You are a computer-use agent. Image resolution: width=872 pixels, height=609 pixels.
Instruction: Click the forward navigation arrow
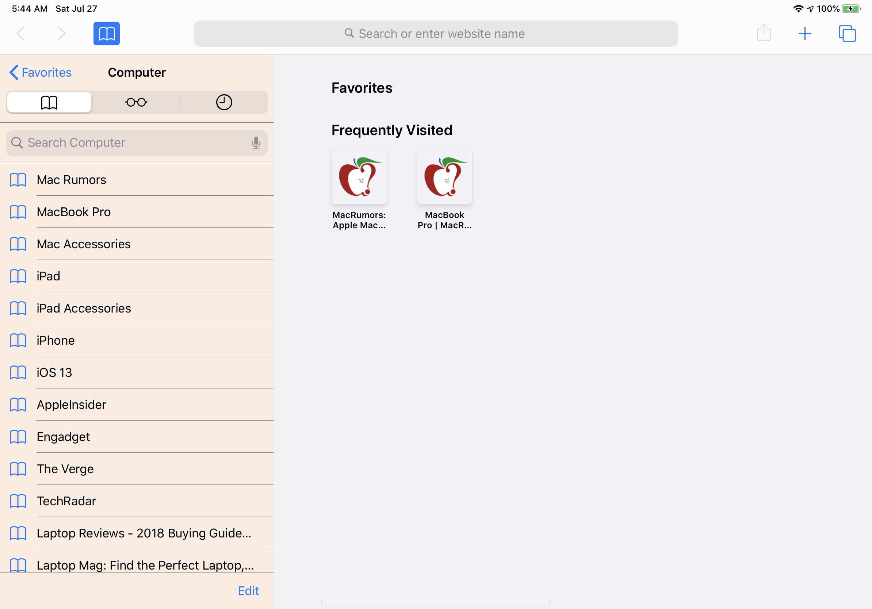[x=61, y=34]
